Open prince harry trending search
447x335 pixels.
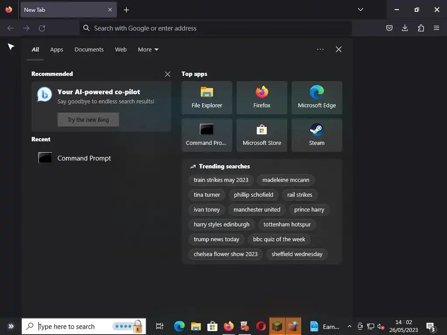[309, 210]
